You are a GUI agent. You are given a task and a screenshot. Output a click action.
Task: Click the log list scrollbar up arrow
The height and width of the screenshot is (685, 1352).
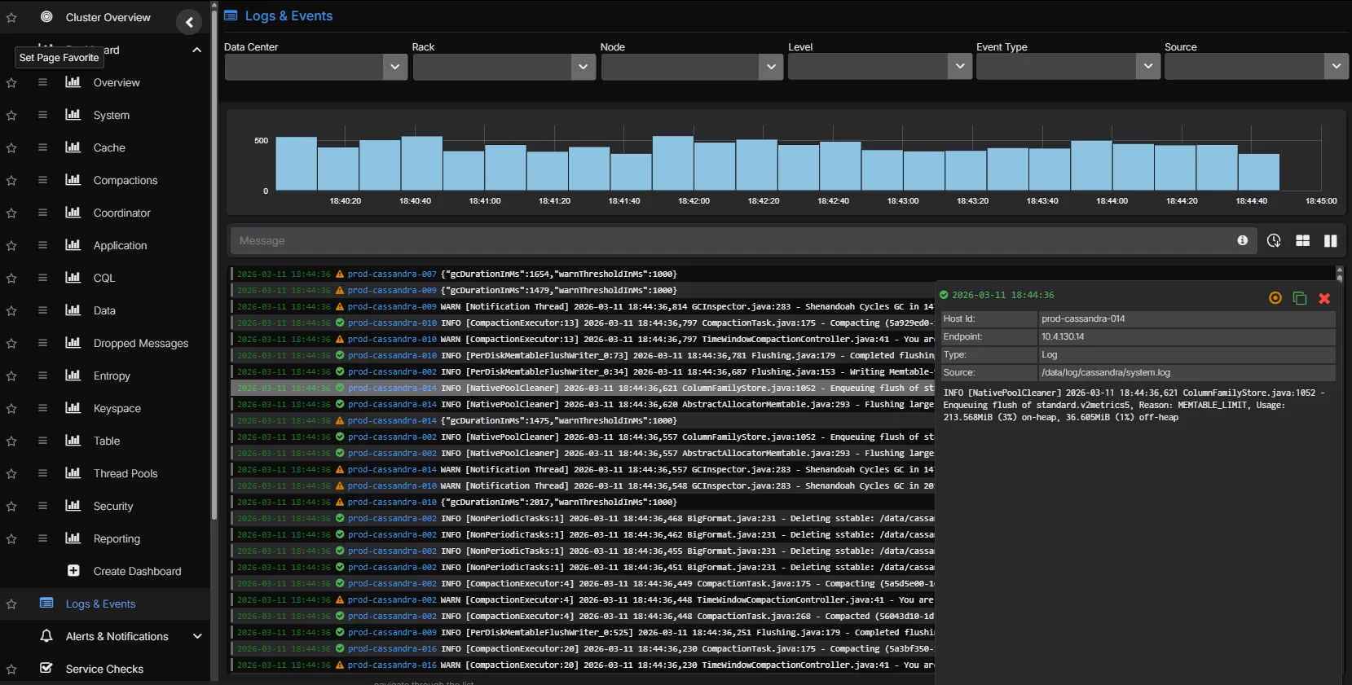click(1339, 270)
